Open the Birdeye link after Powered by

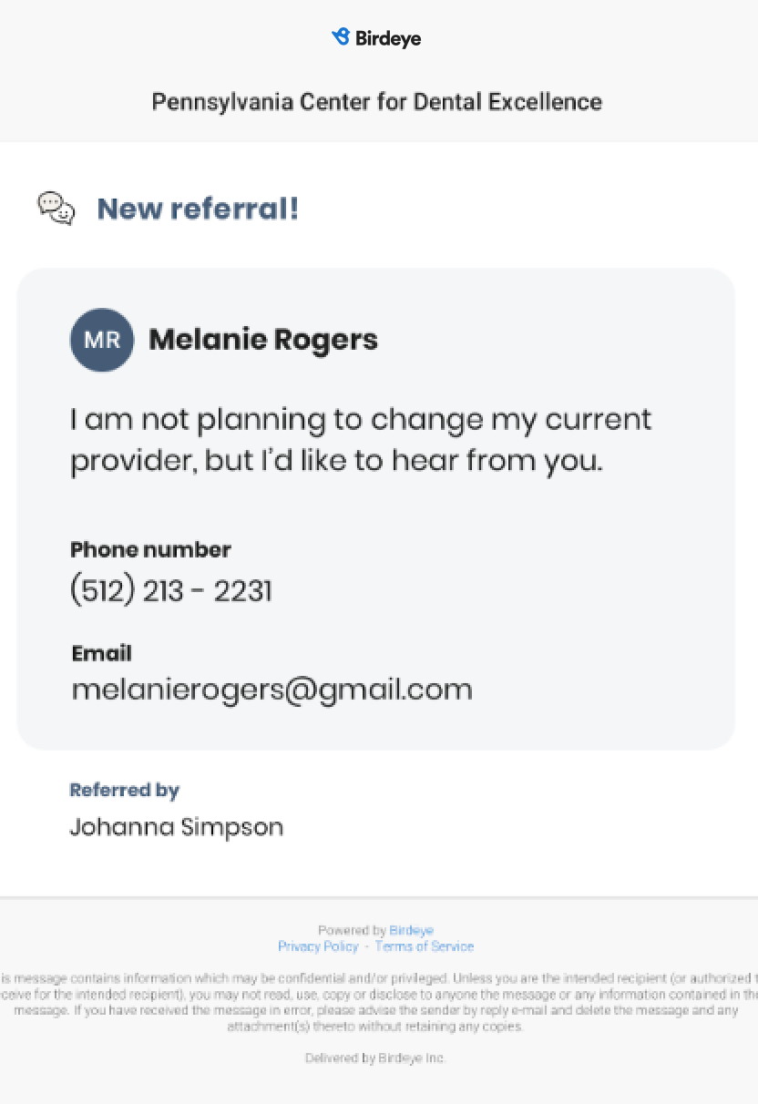(411, 930)
